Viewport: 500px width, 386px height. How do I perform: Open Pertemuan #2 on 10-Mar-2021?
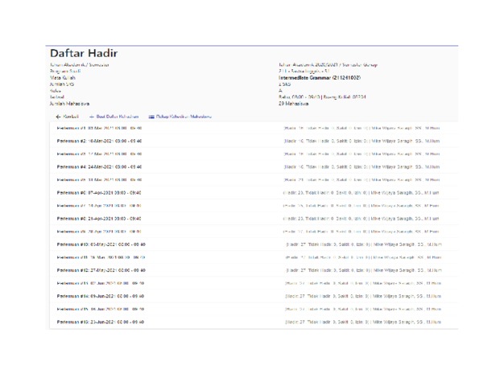pos(101,140)
